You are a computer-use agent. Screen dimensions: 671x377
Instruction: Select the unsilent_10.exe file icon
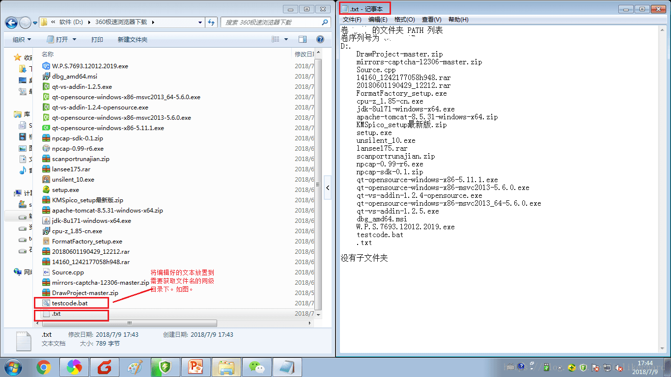tap(46, 179)
